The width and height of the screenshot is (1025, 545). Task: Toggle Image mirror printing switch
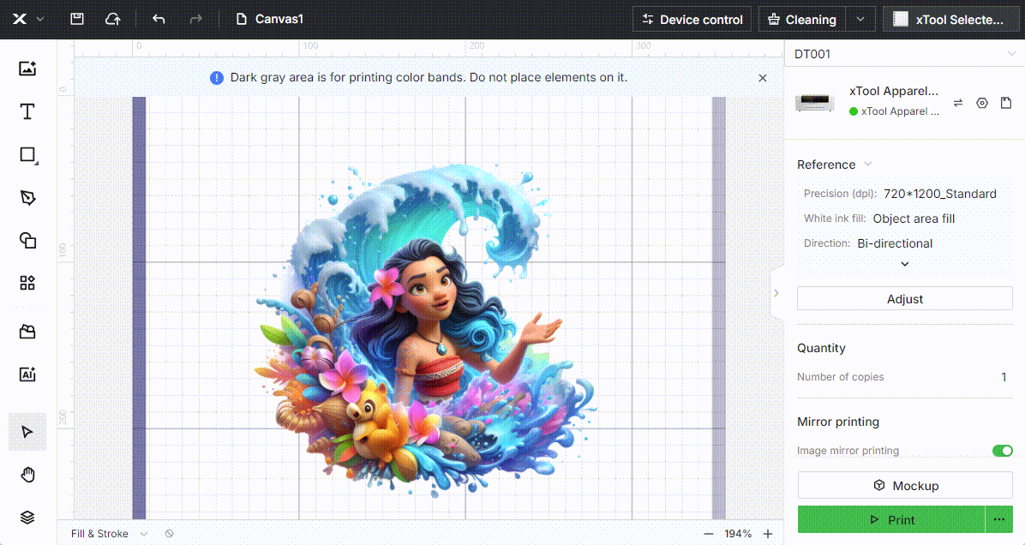(1002, 451)
